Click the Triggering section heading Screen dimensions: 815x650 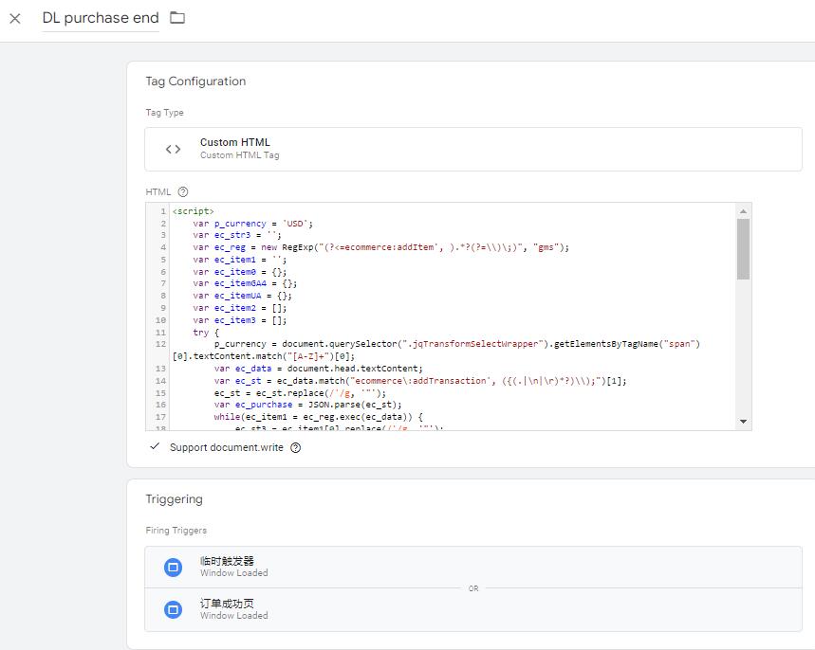tap(174, 499)
